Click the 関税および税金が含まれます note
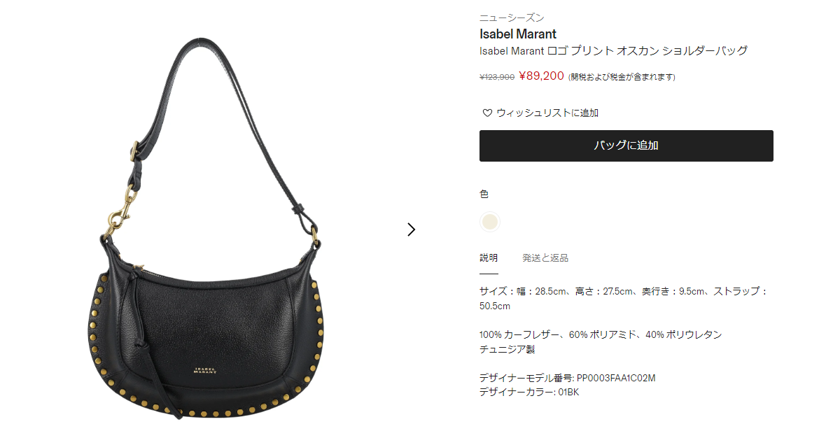 tap(622, 77)
